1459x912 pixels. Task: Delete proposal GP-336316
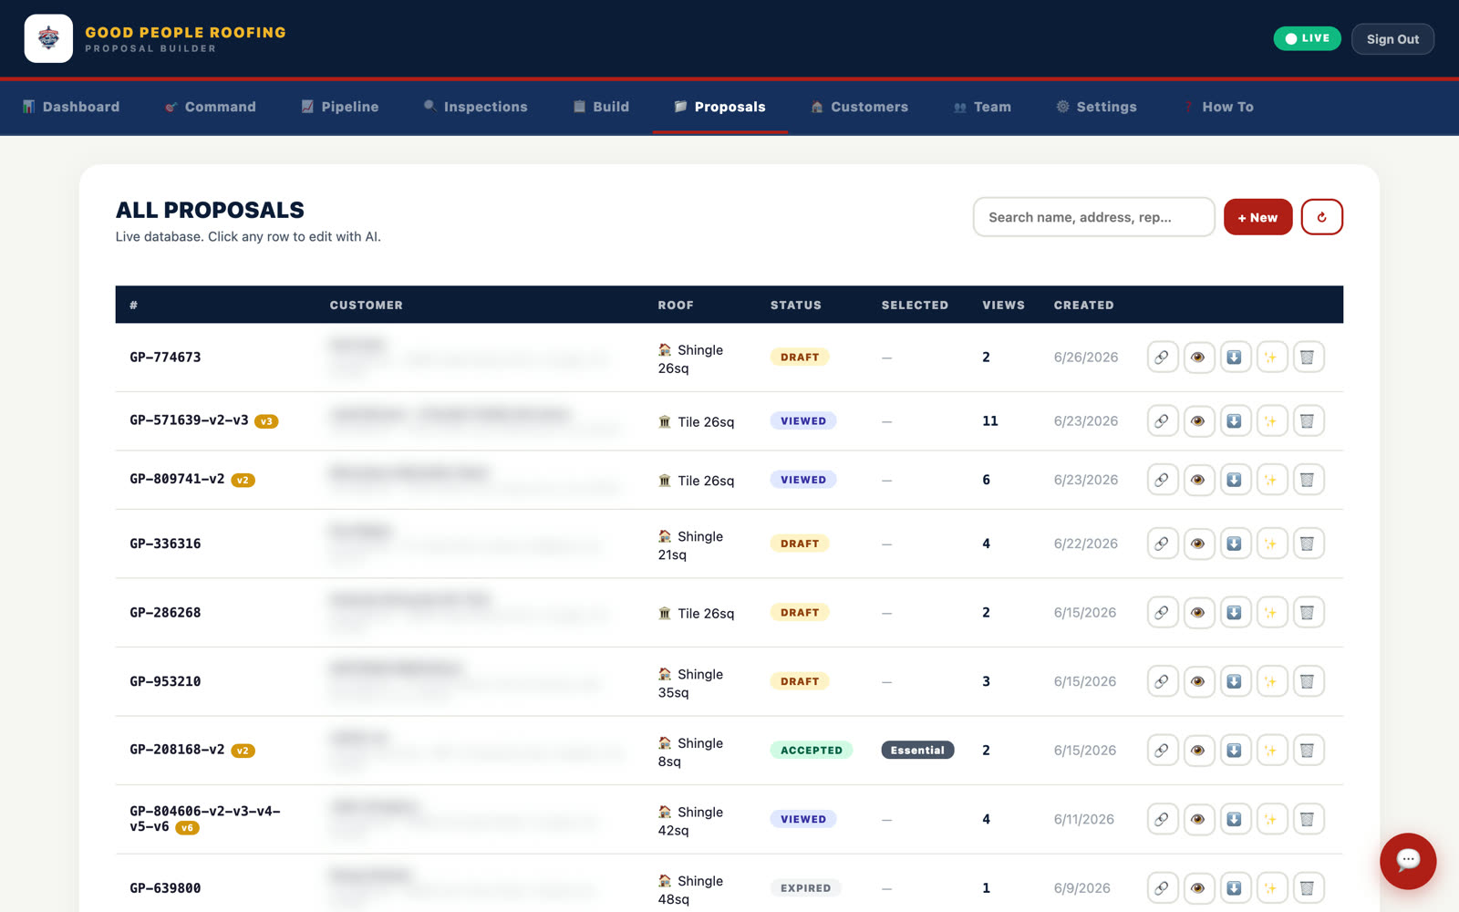pyautogui.click(x=1308, y=544)
